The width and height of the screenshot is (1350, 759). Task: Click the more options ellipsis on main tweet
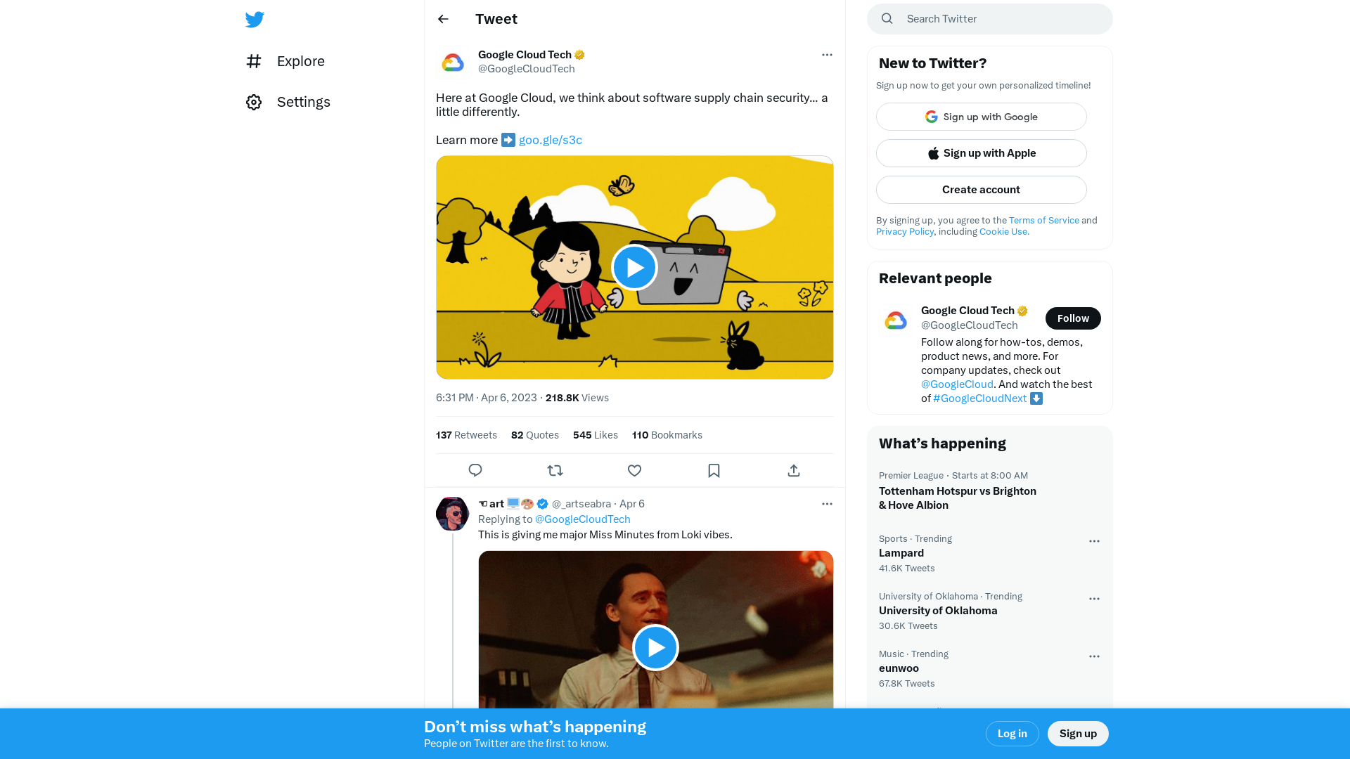pos(827,55)
